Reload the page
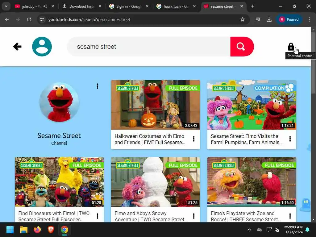316x237 pixels. point(29,19)
